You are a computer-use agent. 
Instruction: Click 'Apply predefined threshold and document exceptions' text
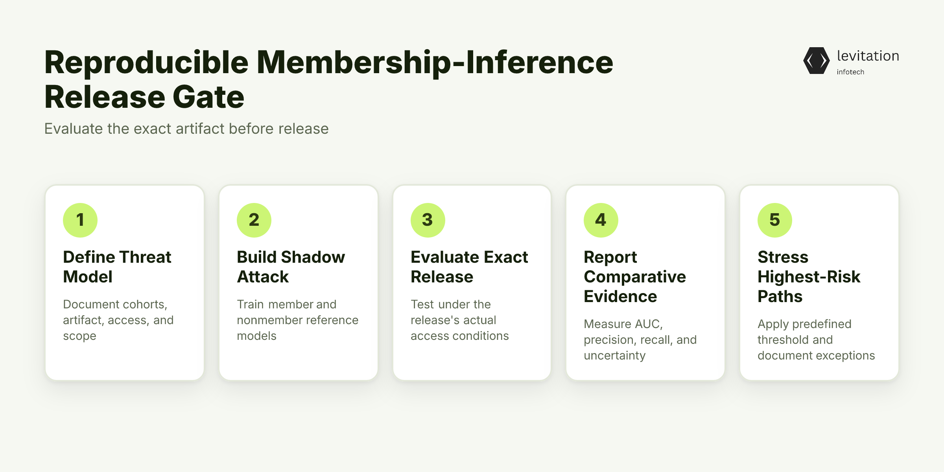816,339
